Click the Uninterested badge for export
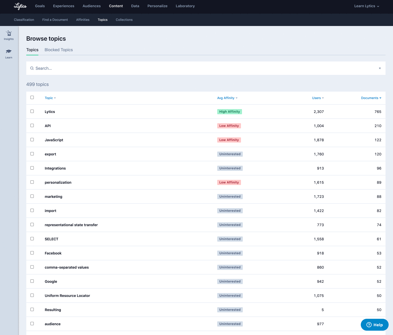This screenshot has height=335, width=393. coord(230,154)
